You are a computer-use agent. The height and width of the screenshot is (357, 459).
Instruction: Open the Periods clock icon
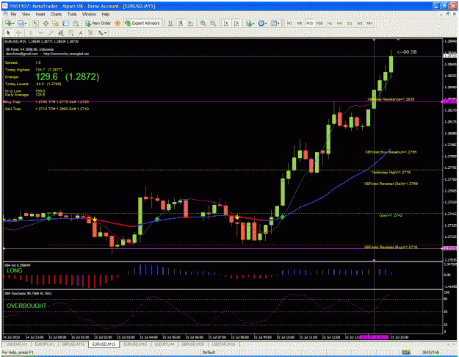point(261,23)
